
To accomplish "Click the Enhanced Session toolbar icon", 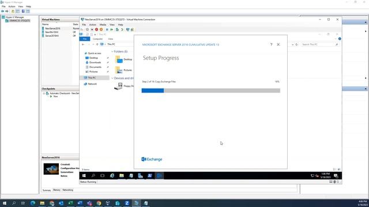I will click(128, 29).
